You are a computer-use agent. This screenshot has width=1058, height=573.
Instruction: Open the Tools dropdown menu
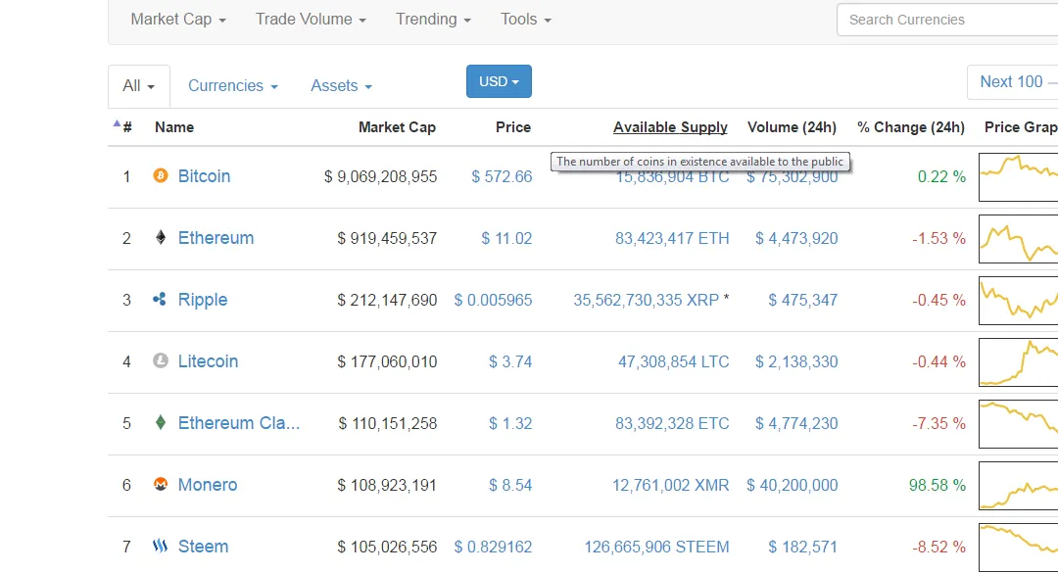(526, 20)
